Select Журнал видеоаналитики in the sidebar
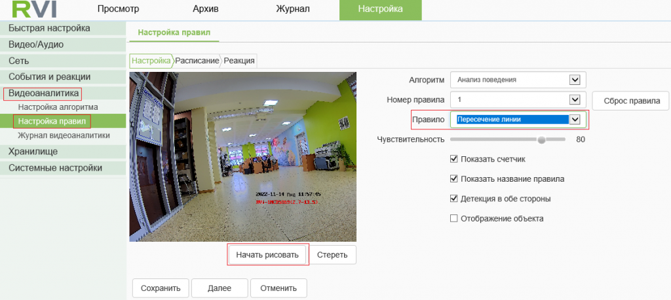Image resolution: width=671 pixels, height=300 pixels. [64, 135]
